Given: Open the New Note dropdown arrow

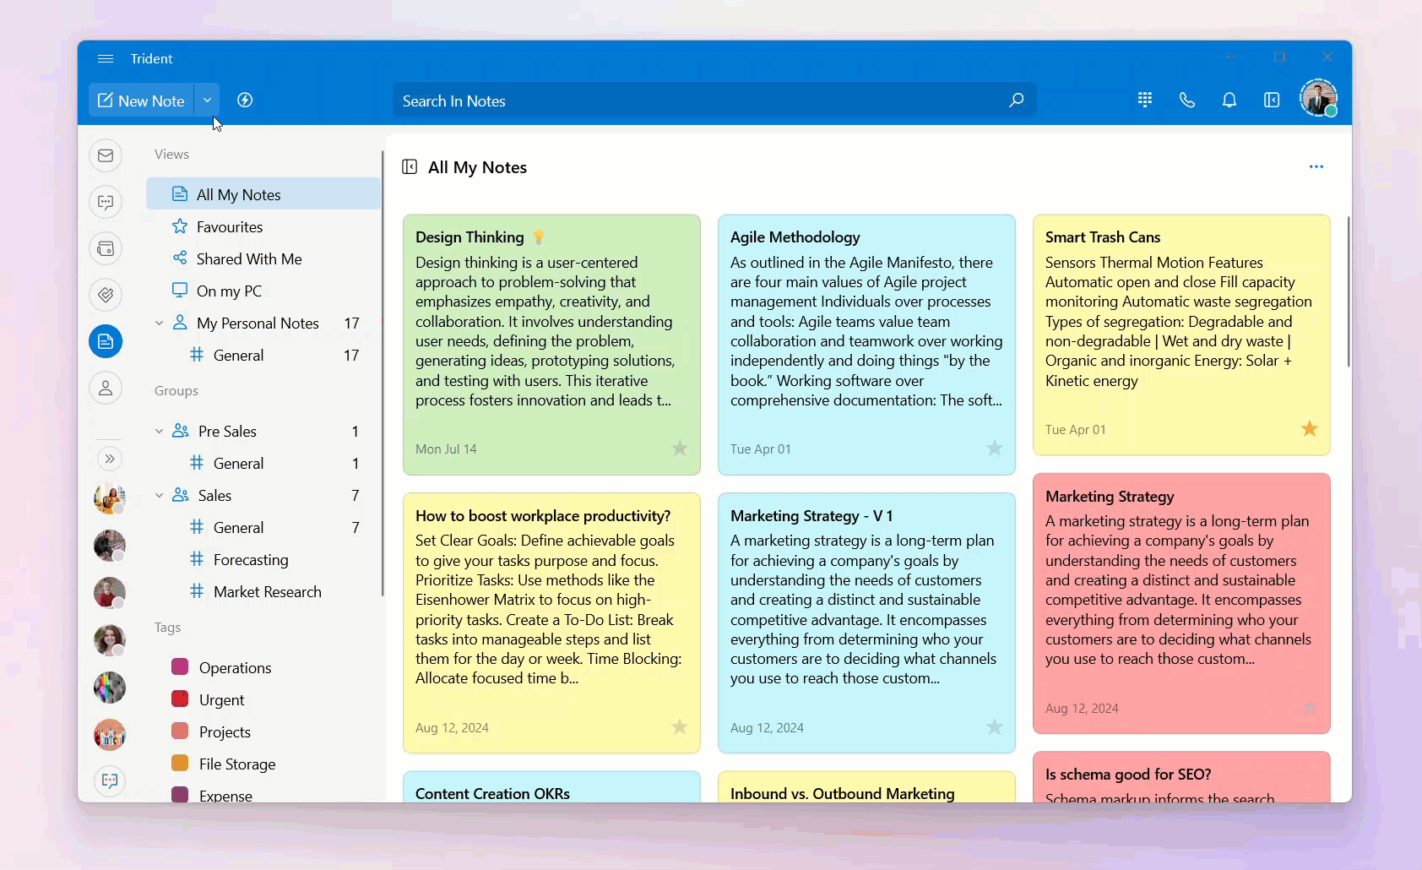Looking at the screenshot, I should tap(207, 101).
